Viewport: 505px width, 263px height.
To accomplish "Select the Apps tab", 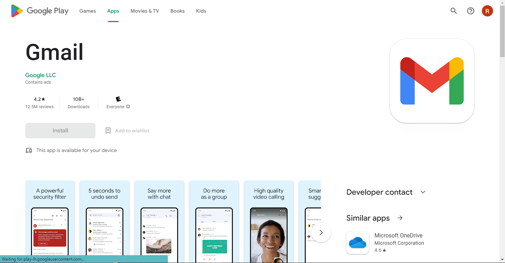I will 113,11.
